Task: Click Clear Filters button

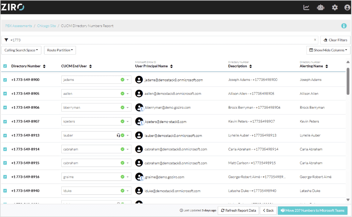Action: coord(335,40)
